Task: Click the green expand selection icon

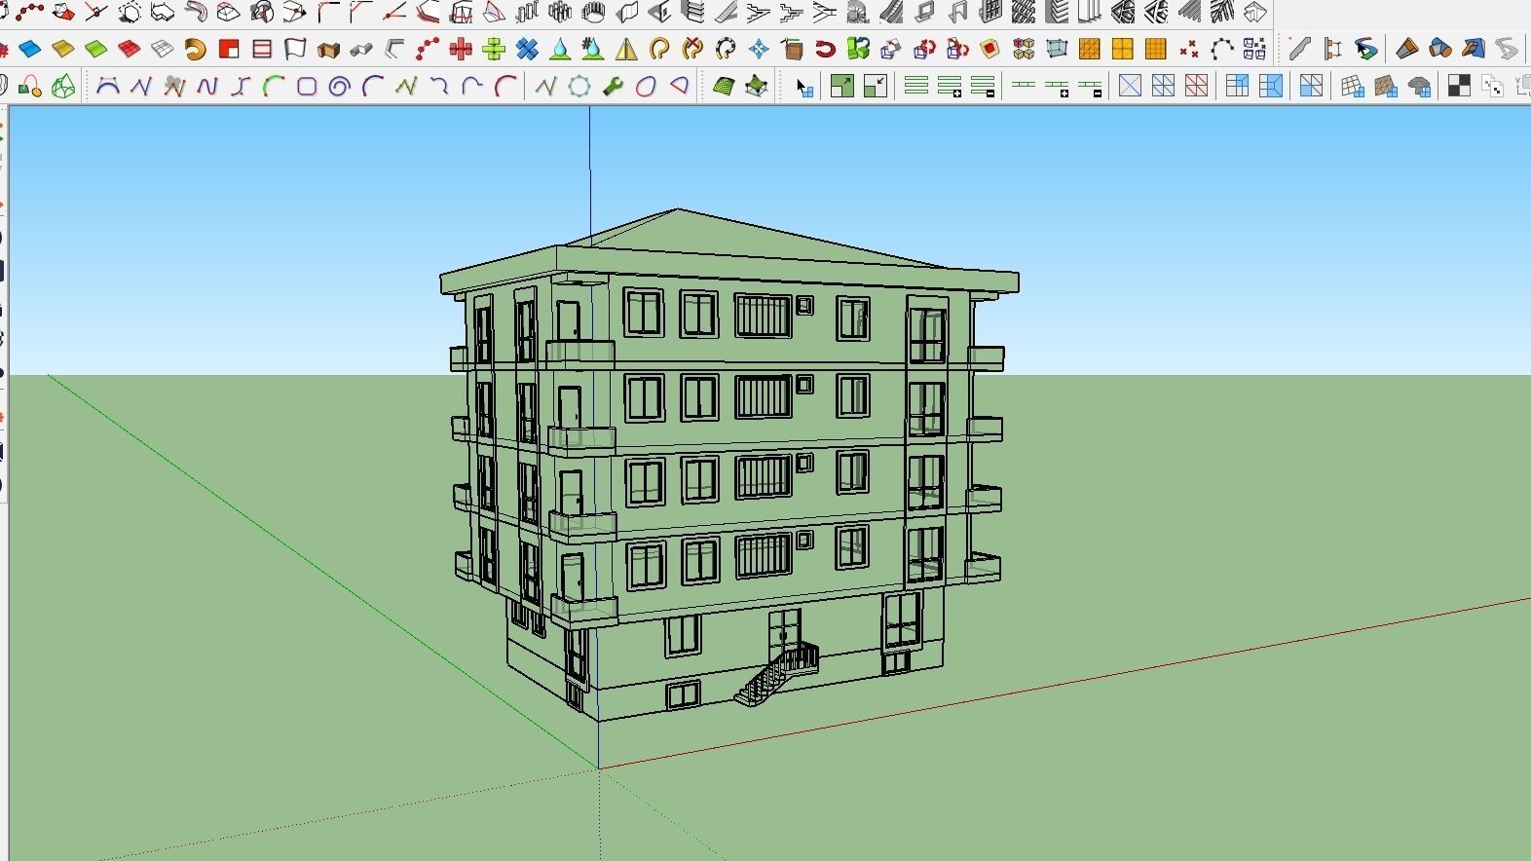Action: pyautogui.click(x=842, y=87)
